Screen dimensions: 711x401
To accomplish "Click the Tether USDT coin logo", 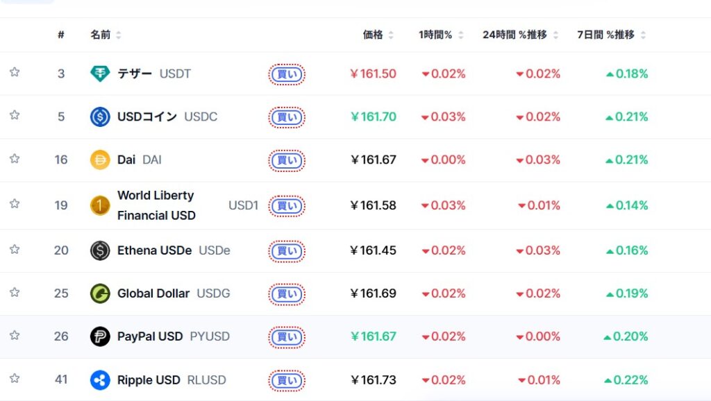I will point(100,74).
